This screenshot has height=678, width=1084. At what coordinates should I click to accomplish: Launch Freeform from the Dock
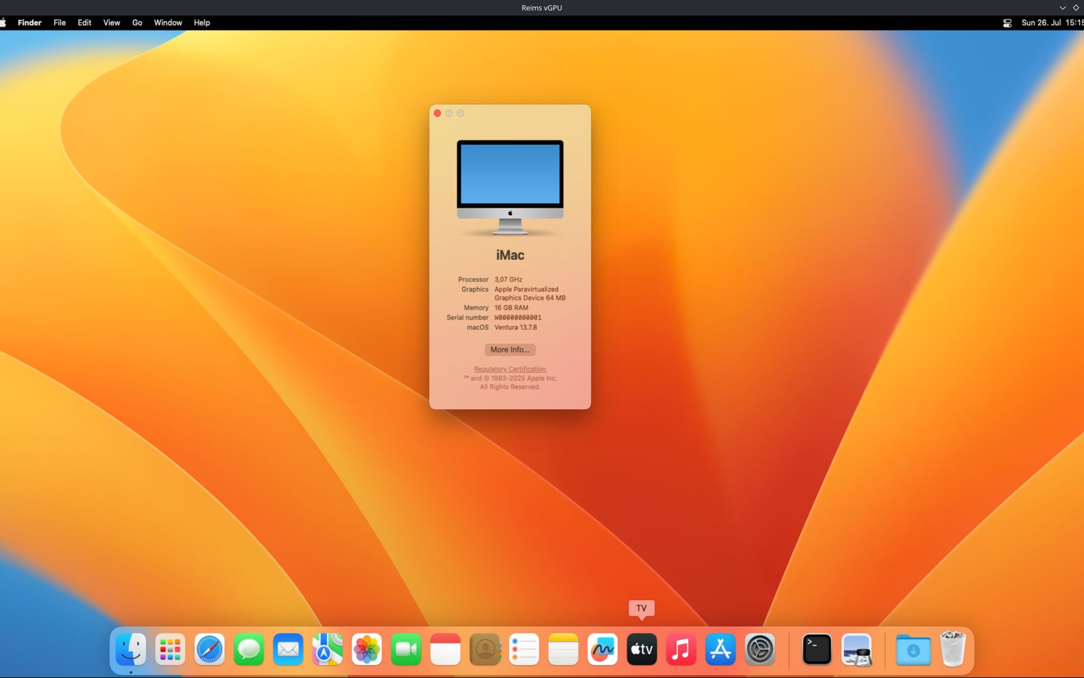603,649
